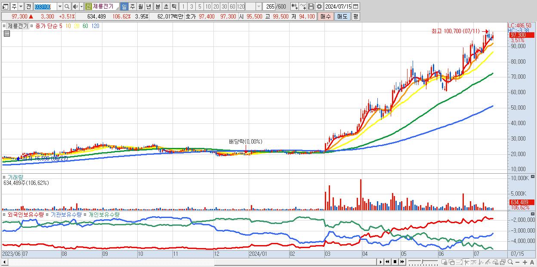Toggle the side panel icon in the top toolbar
This screenshot has height=267, width=537.
point(6,6)
